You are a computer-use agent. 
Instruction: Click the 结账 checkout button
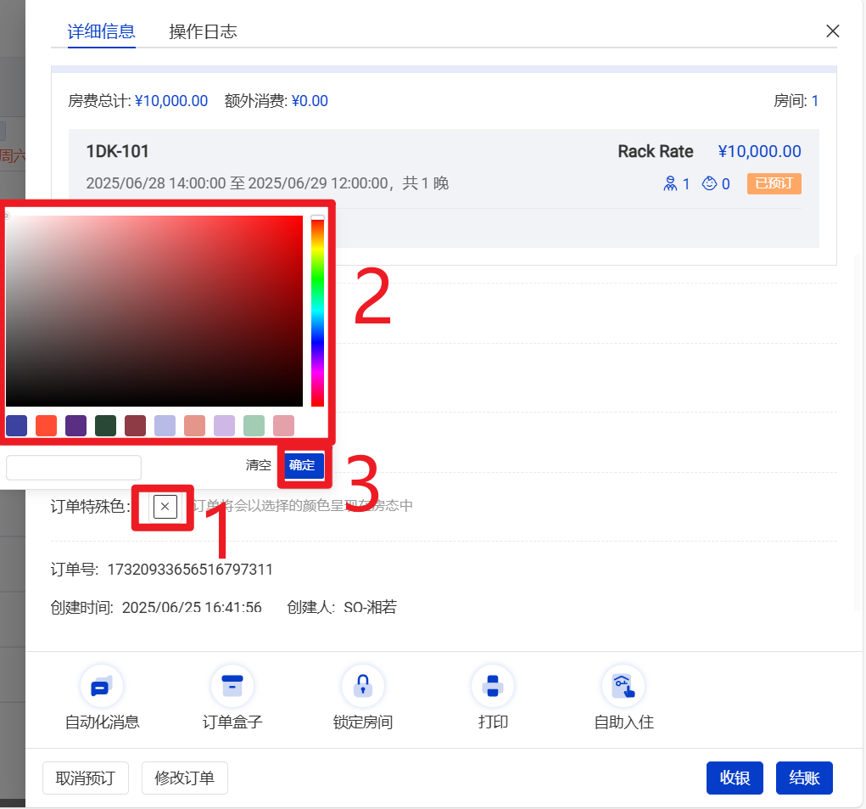click(x=804, y=778)
